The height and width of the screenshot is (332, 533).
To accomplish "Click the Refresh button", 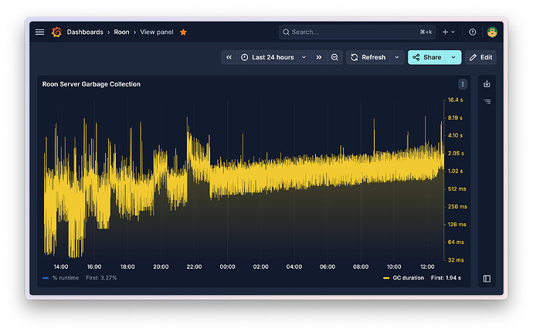I will (368, 57).
